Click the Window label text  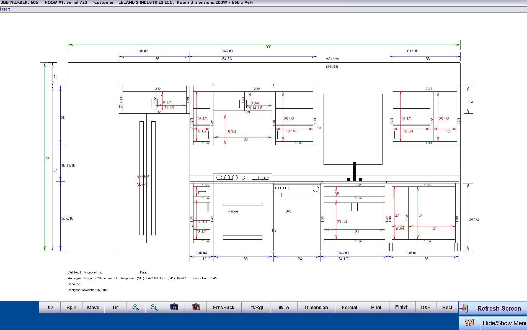332,59
